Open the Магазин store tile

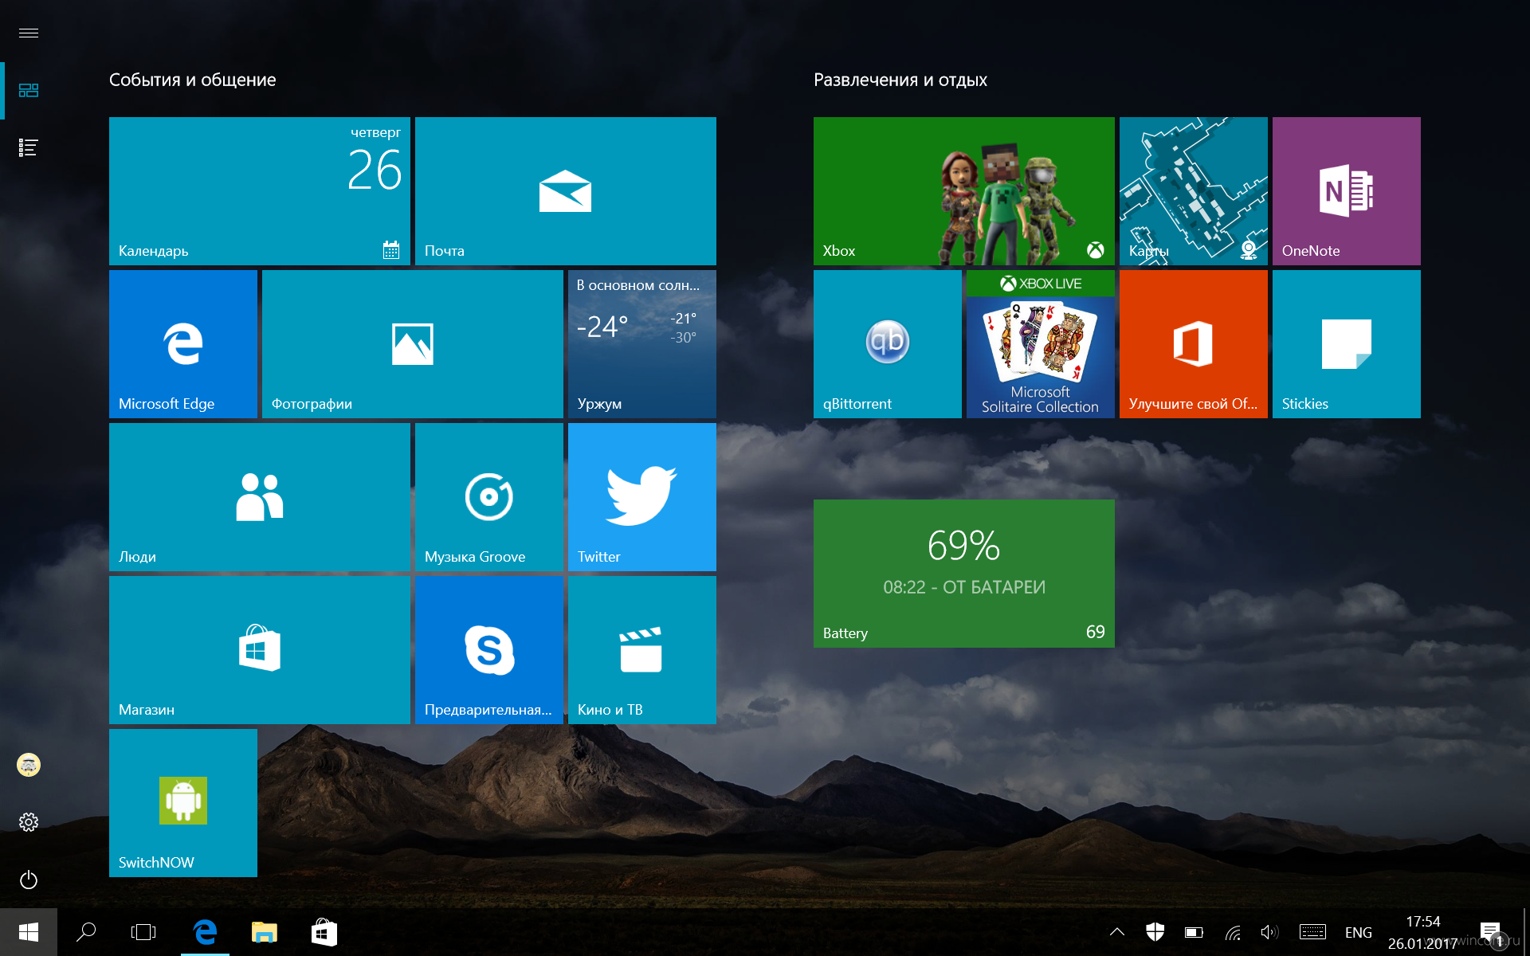click(260, 650)
